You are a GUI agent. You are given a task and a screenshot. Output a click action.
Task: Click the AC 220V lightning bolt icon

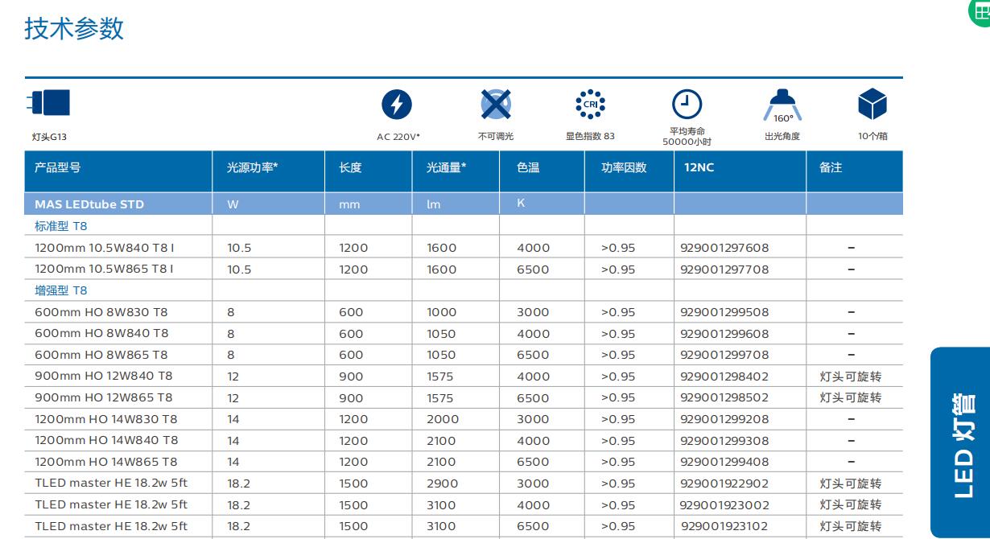396,105
